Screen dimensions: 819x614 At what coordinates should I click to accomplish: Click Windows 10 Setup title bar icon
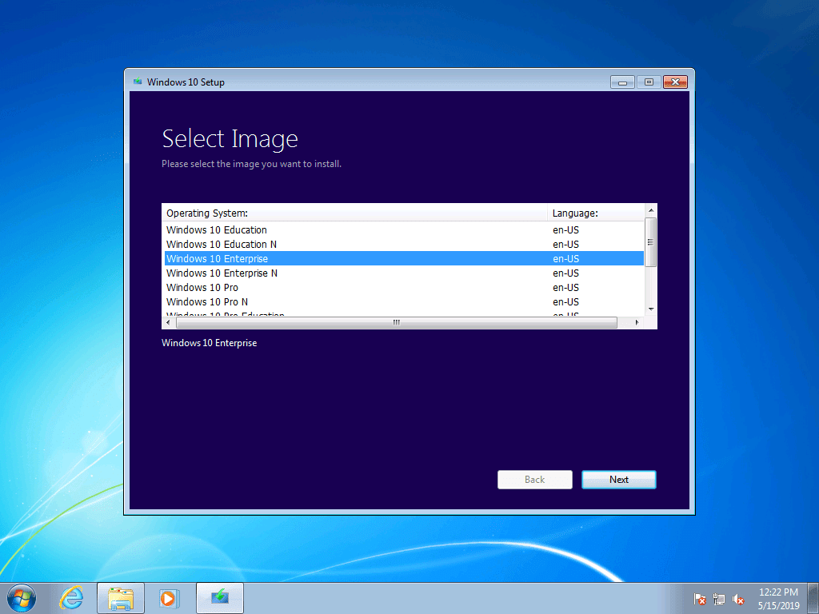click(138, 82)
